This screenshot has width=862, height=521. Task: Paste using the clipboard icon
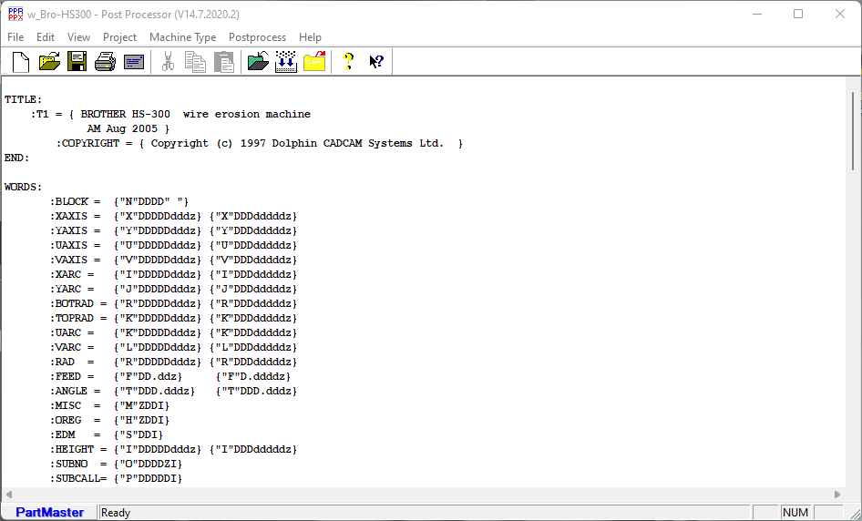click(224, 62)
